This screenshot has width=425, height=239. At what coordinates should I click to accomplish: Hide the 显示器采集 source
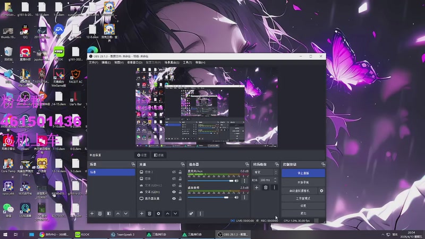tap(174, 198)
